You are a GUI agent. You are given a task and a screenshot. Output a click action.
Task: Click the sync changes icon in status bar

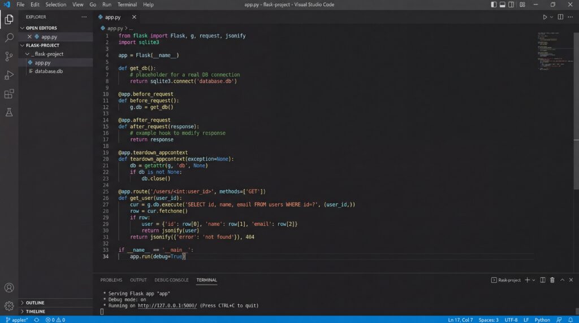coord(37,320)
